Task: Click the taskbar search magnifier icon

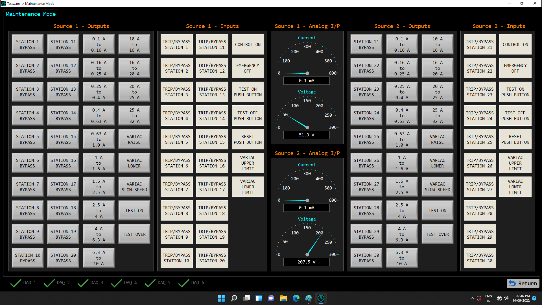Action: (234, 298)
